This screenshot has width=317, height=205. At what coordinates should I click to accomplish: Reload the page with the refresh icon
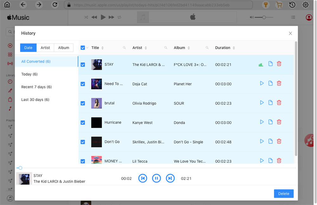pos(55,5)
